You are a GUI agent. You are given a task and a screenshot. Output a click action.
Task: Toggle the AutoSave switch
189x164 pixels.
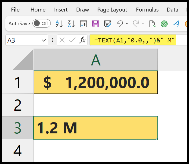[x=41, y=24]
